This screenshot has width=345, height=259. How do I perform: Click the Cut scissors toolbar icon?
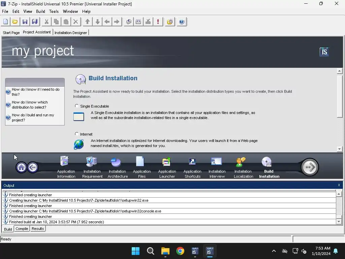(x=46, y=22)
